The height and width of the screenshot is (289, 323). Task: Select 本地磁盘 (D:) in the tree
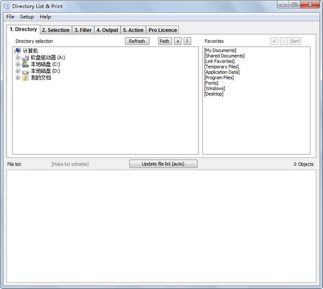click(x=45, y=71)
